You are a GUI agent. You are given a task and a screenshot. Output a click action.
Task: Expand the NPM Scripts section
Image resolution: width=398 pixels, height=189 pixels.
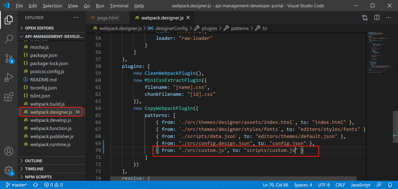[52, 177]
